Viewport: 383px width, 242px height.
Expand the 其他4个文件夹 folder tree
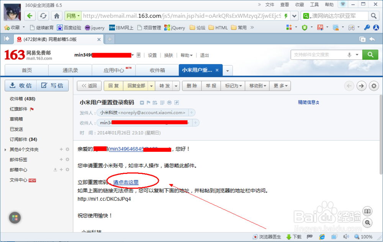(x=5, y=149)
